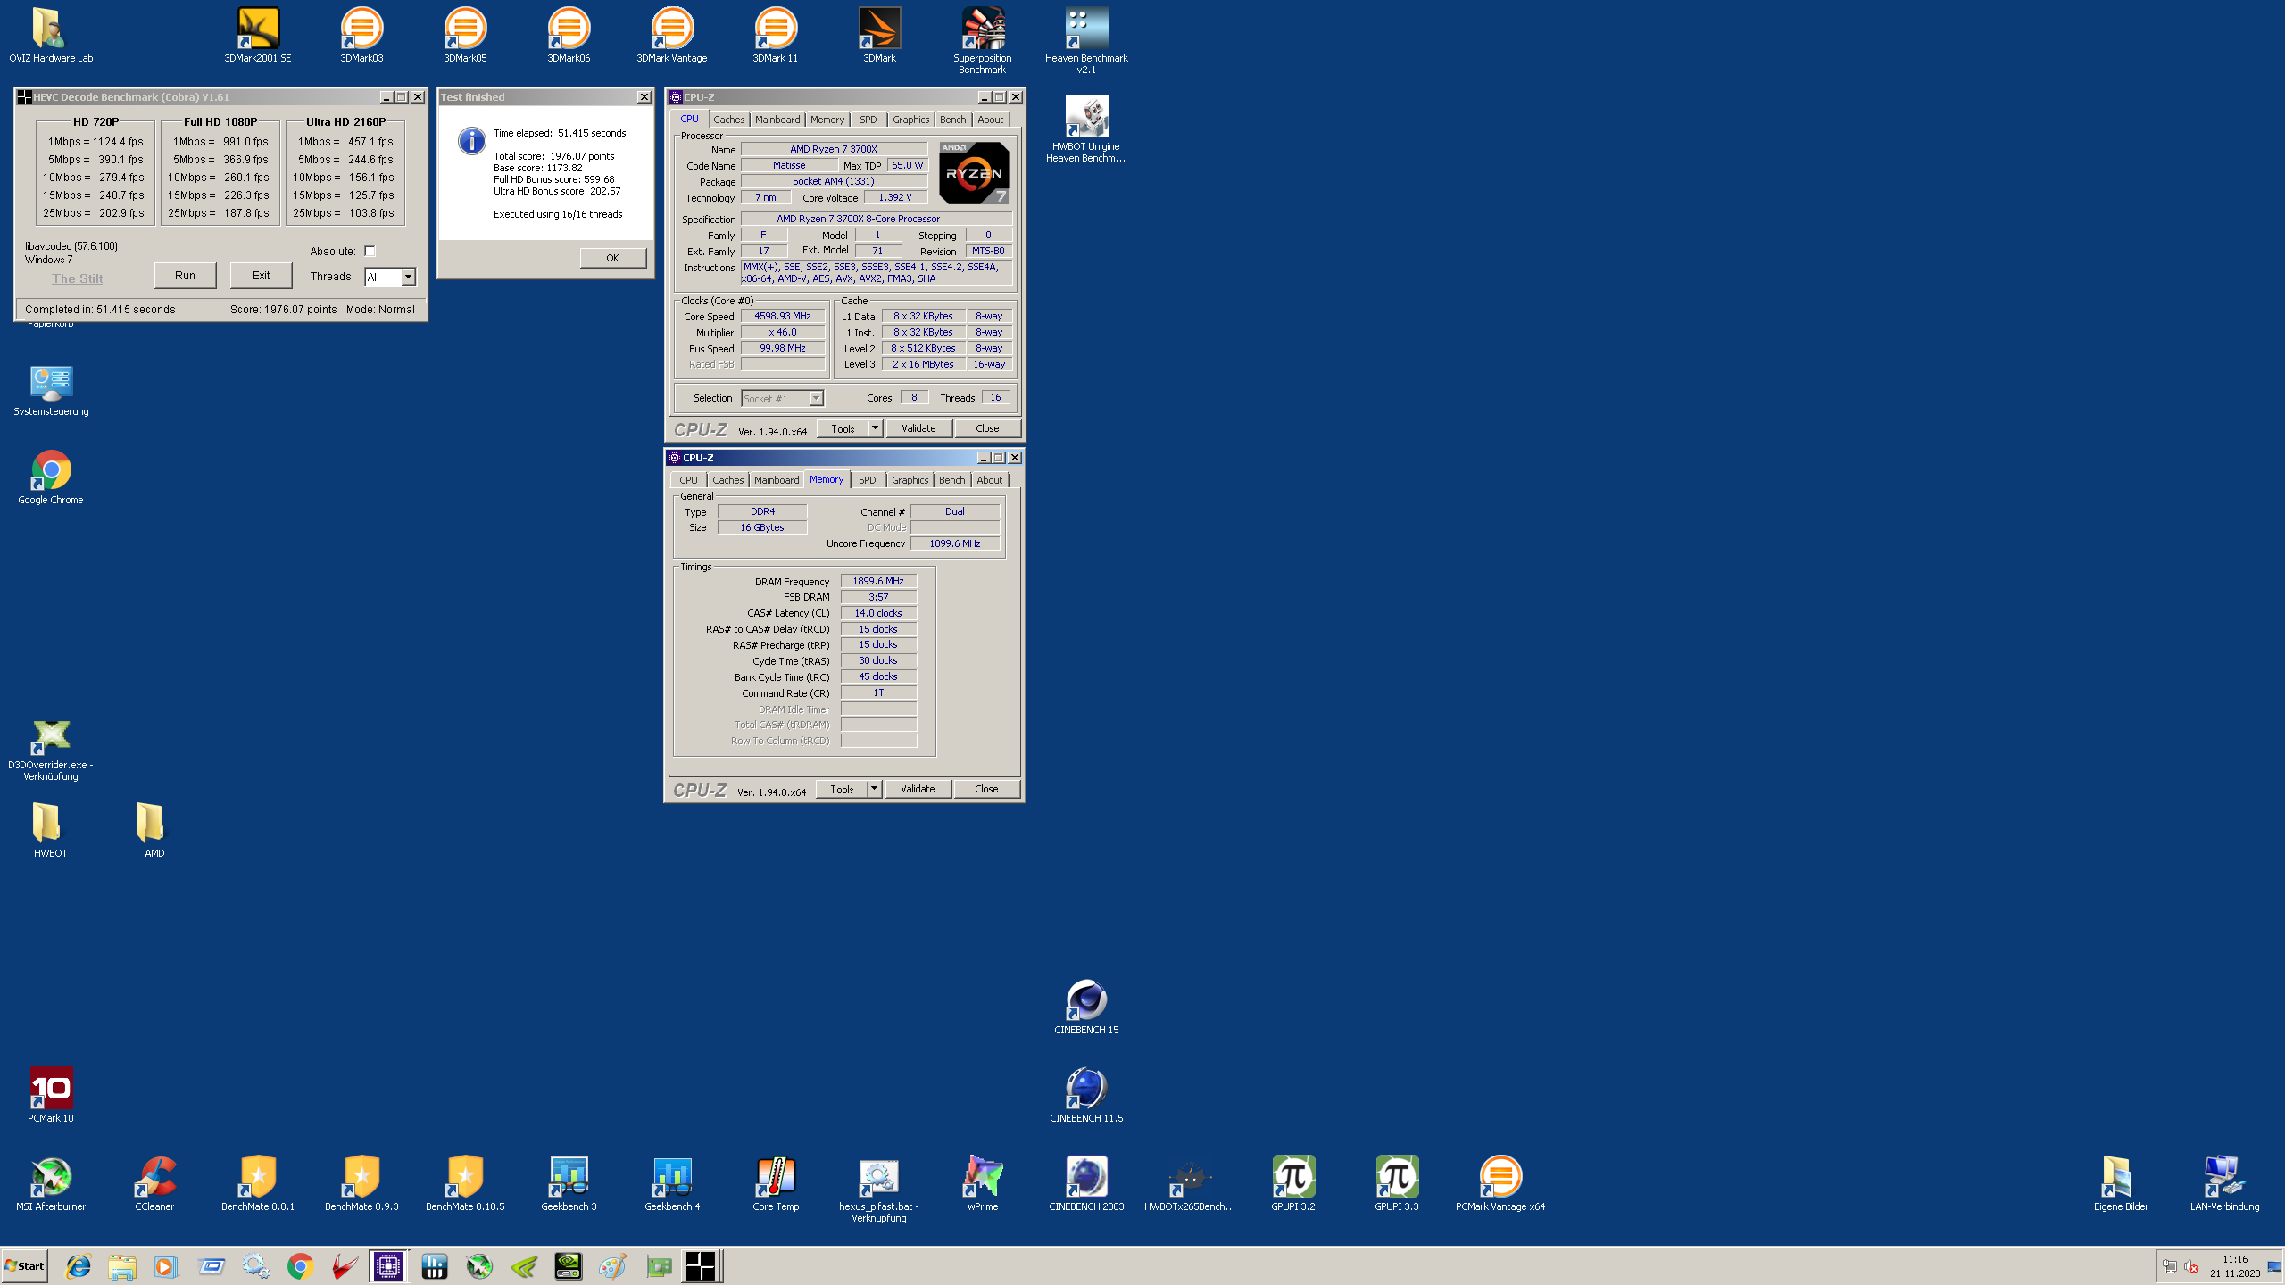
Task: Open the AMD folder on desktop
Action: pyautogui.click(x=154, y=830)
